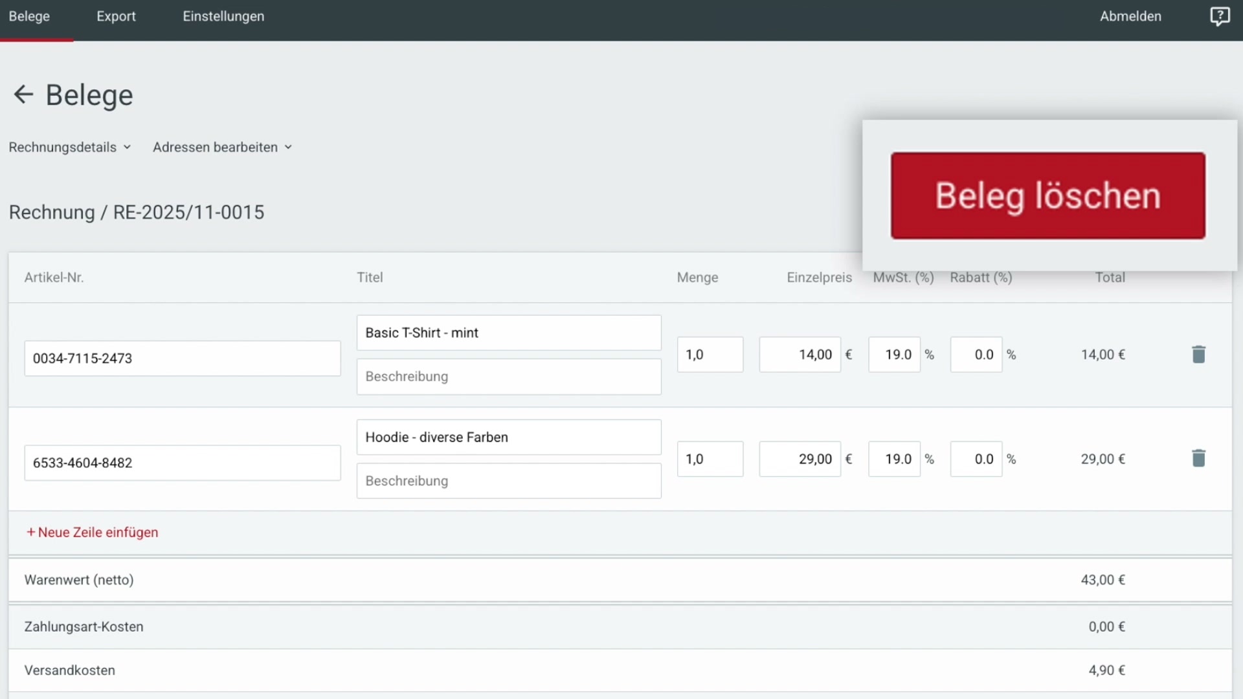
Task: Edit Rabatt 0.0 field of Hoodie row
Action: pyautogui.click(x=976, y=459)
